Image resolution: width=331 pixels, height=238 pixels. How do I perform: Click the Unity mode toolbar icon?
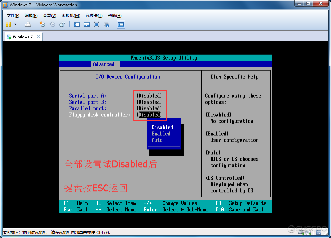point(107,24)
